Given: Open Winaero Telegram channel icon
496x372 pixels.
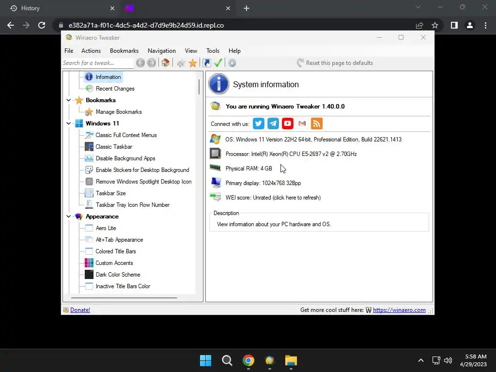Looking at the screenshot, I should pyautogui.click(x=273, y=124).
